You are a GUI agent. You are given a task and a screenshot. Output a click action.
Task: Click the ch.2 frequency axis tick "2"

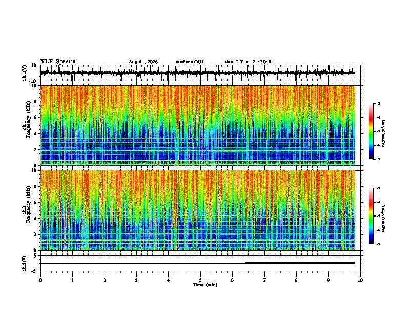click(35, 234)
